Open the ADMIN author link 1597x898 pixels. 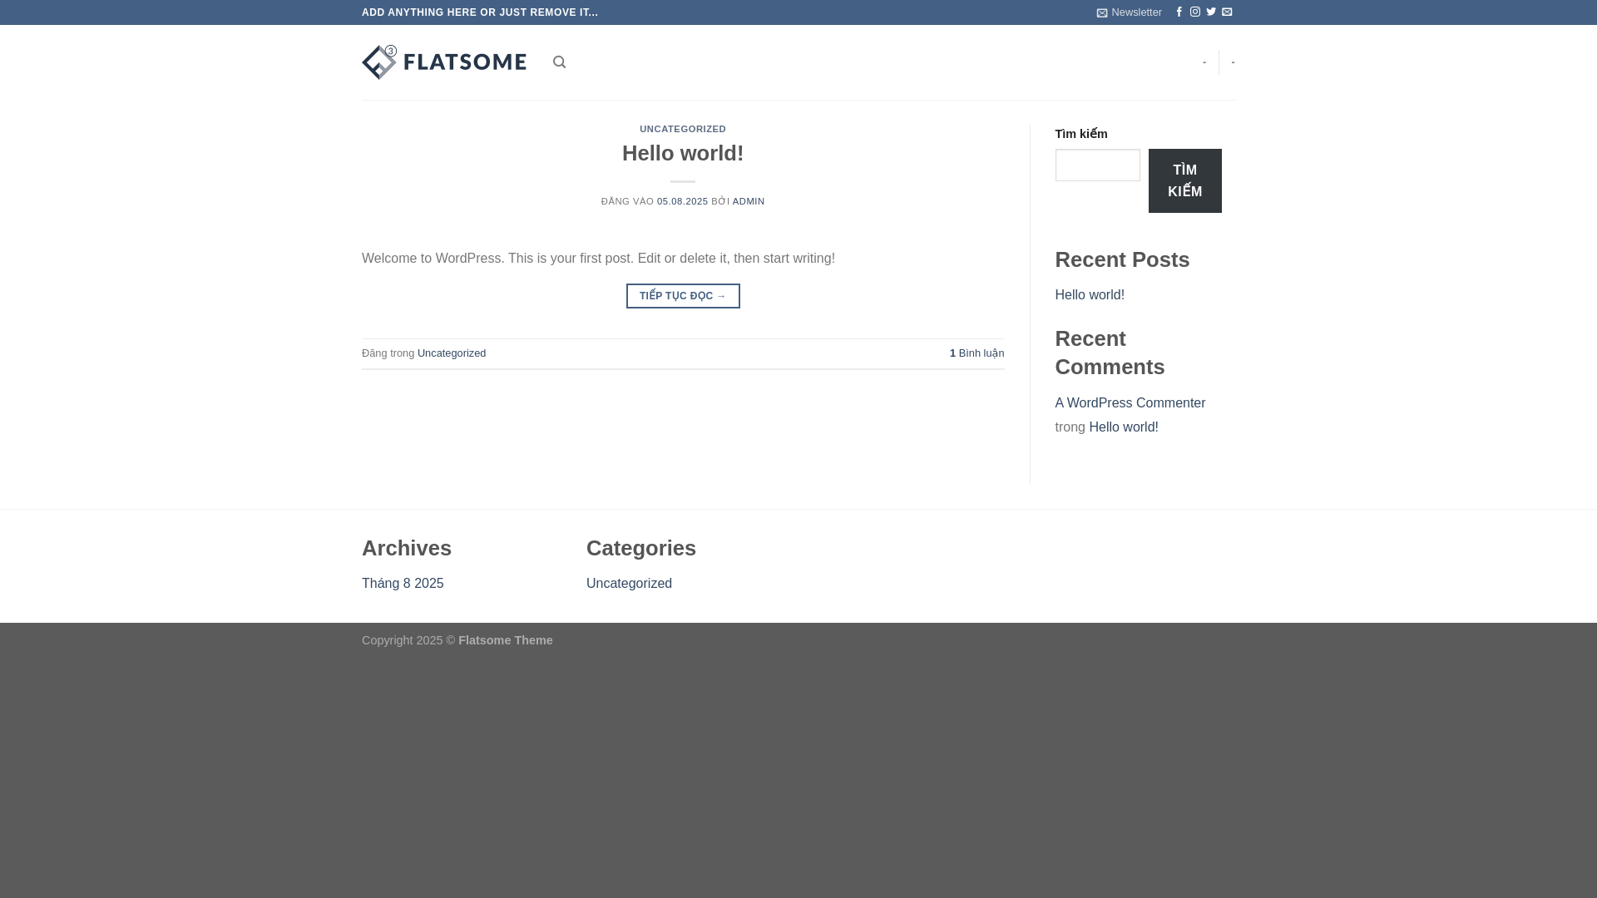(x=748, y=201)
